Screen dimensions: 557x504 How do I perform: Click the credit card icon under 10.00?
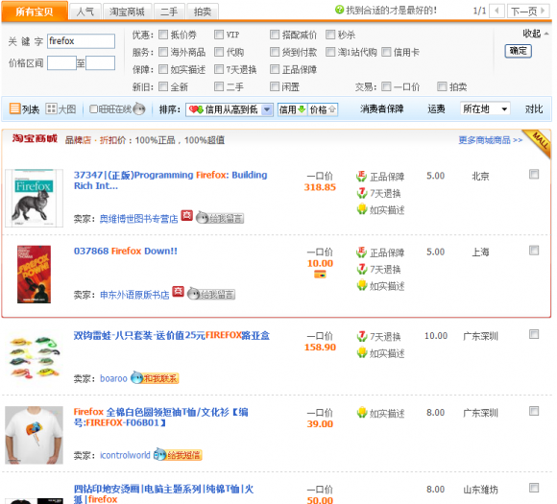[x=320, y=275]
